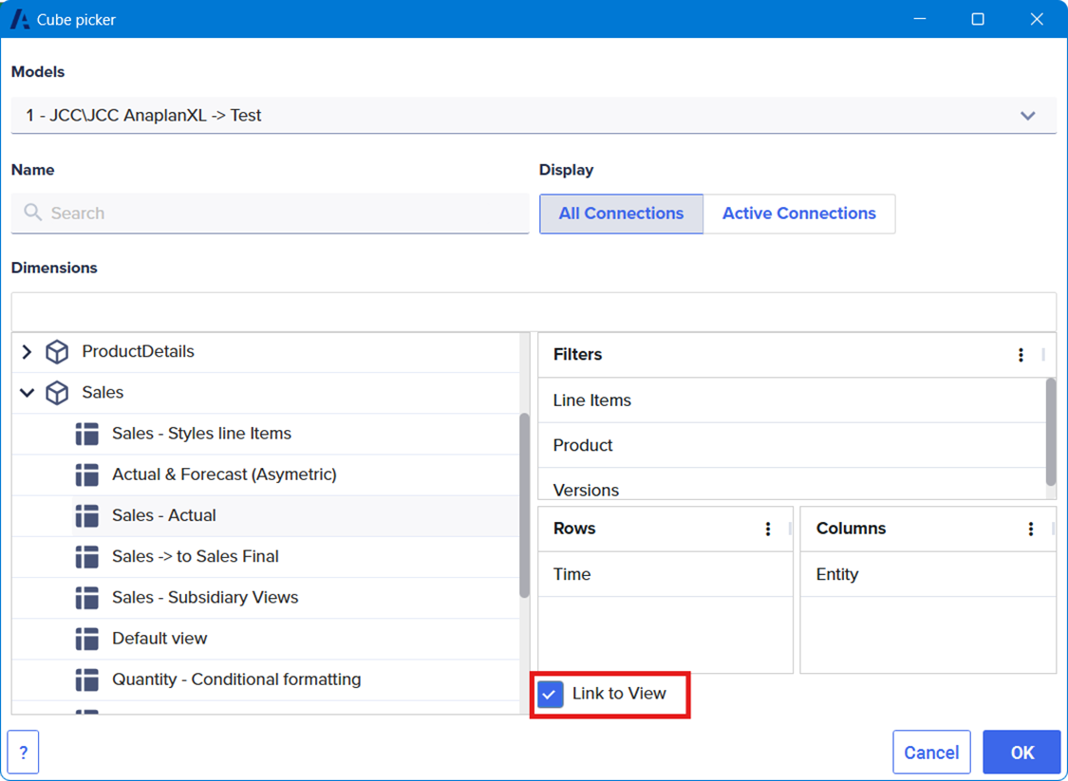The height and width of the screenshot is (781, 1068).
Task: Click the Actual & Forecast (Asymetric) view icon
Action: pos(87,474)
